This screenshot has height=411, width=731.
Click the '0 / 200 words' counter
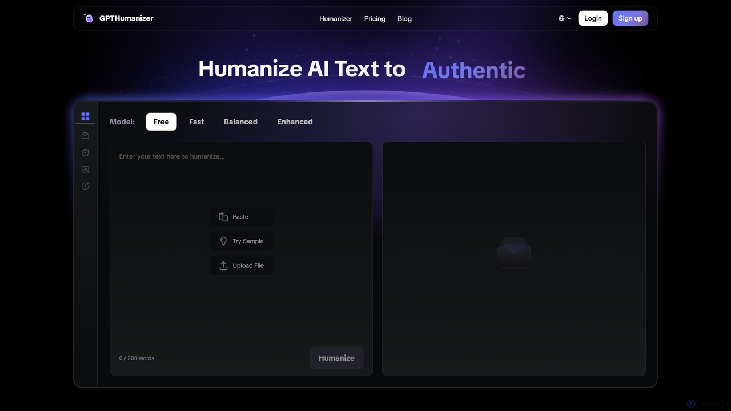click(x=136, y=358)
